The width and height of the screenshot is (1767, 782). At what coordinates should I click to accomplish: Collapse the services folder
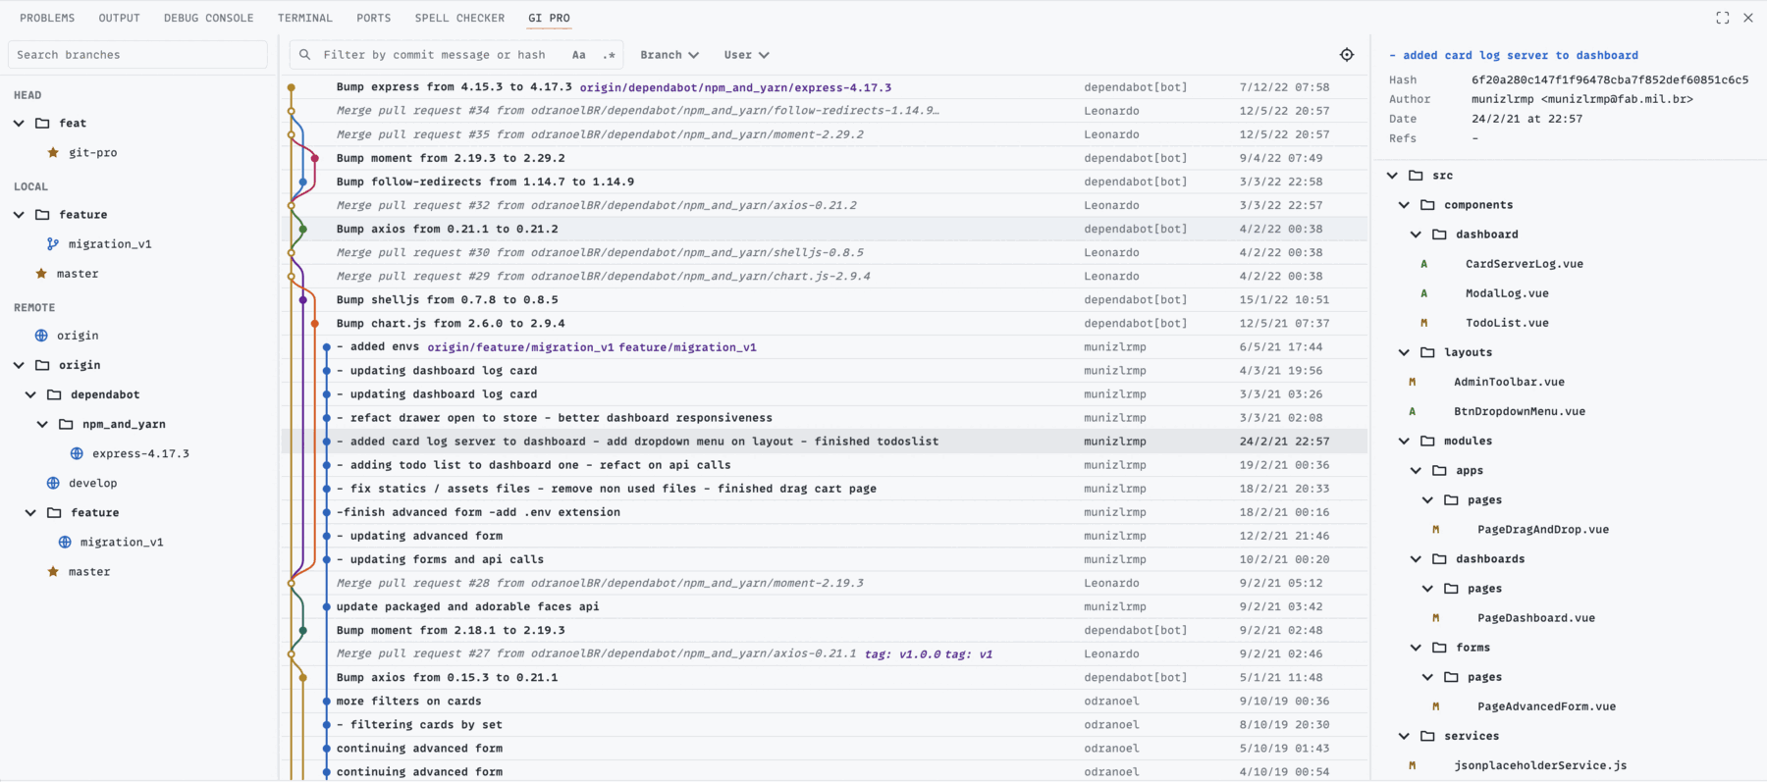[x=1404, y=736]
